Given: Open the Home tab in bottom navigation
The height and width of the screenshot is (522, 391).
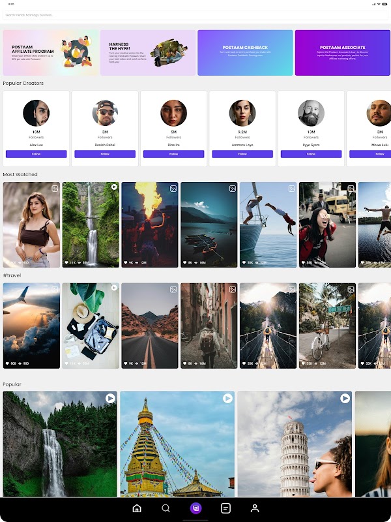Looking at the screenshot, I should (137, 508).
